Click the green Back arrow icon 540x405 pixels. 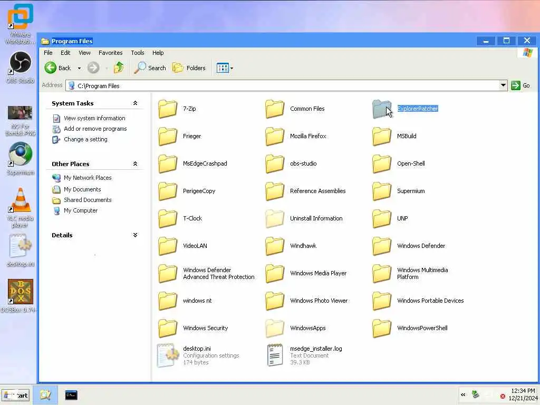pyautogui.click(x=50, y=68)
